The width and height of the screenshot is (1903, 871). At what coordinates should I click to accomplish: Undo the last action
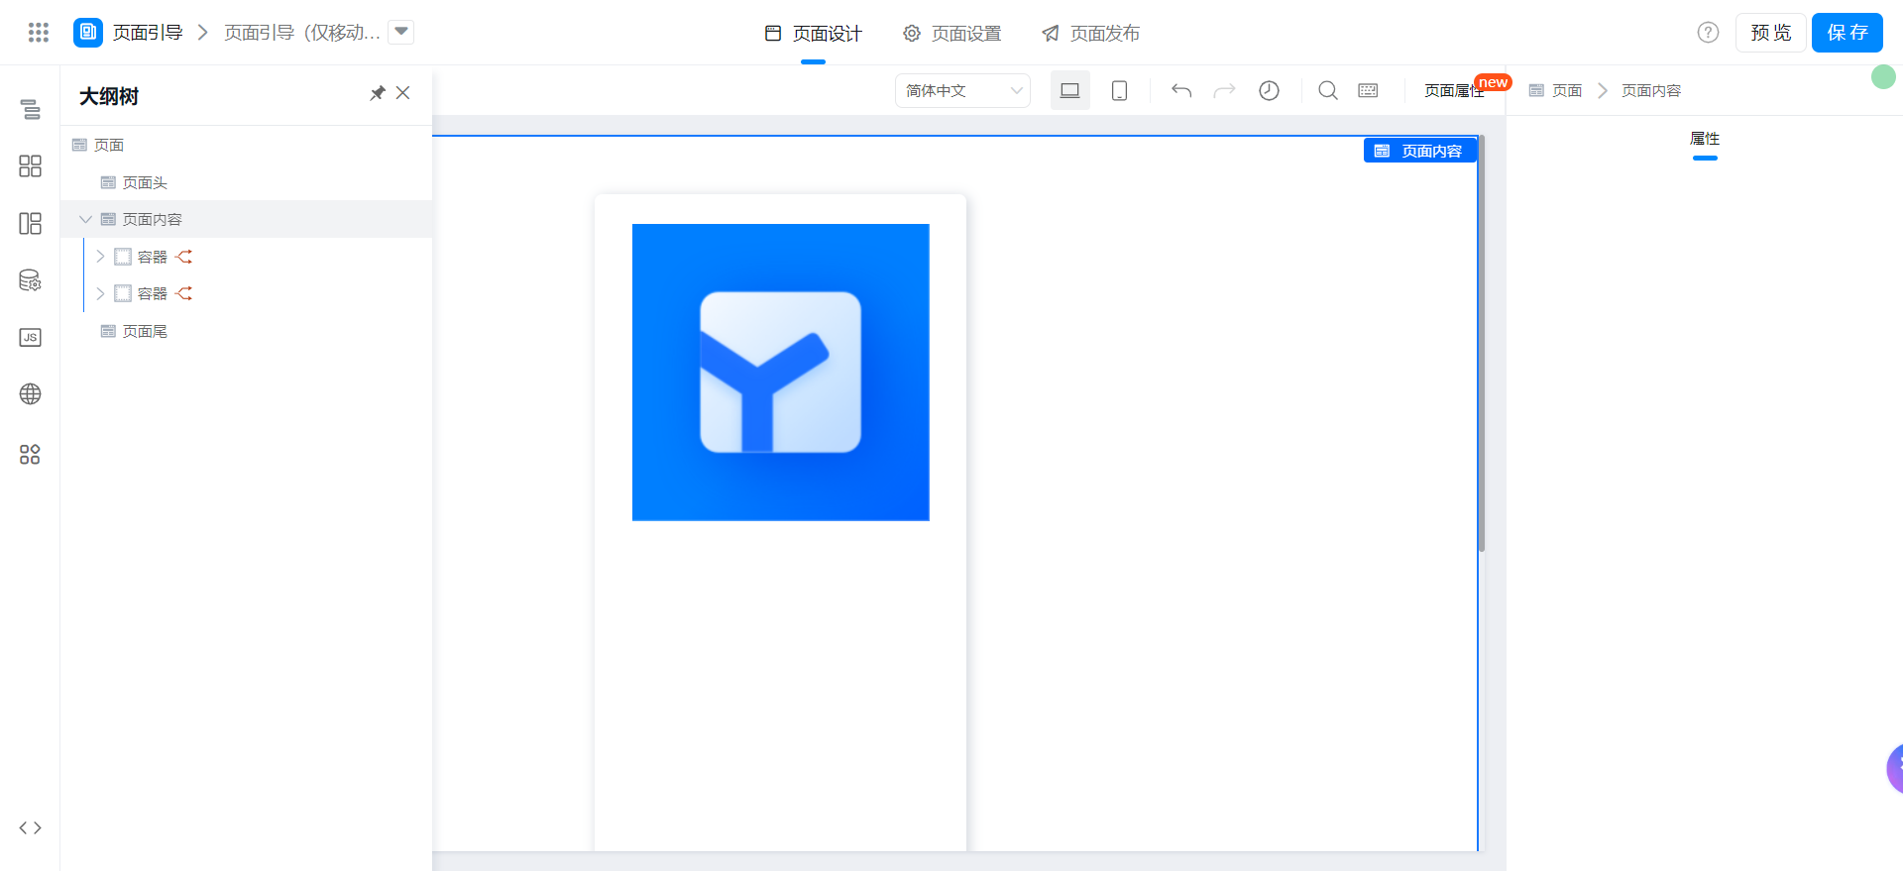pyautogui.click(x=1181, y=90)
